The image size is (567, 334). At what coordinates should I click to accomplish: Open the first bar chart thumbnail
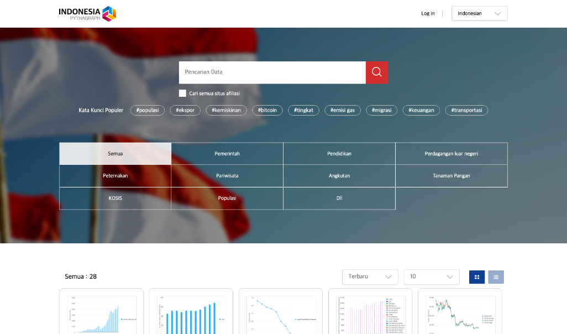coord(101,312)
